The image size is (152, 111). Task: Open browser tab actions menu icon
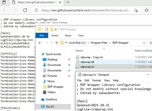click(x=4, y=2)
